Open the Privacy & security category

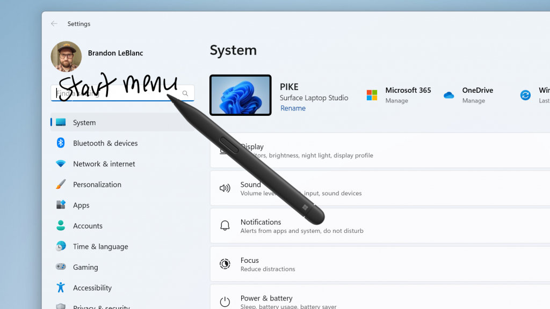pyautogui.click(x=97, y=306)
